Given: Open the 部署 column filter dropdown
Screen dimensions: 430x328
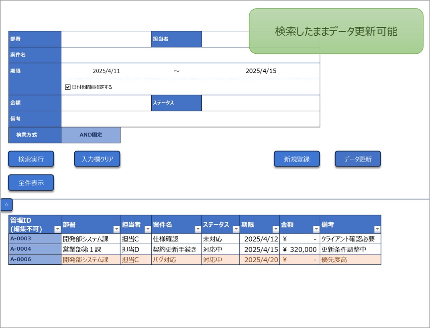Looking at the screenshot, I should (116, 229).
